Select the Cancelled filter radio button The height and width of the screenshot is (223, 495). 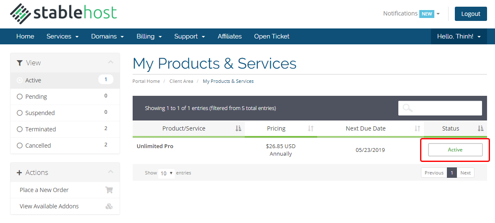[20, 146]
